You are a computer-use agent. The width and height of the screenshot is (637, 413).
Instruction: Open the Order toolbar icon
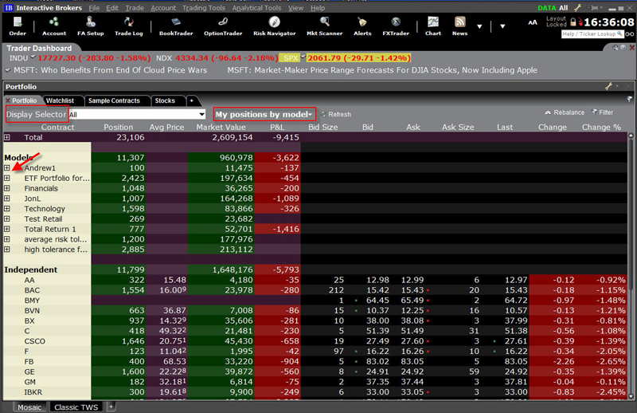18,26
